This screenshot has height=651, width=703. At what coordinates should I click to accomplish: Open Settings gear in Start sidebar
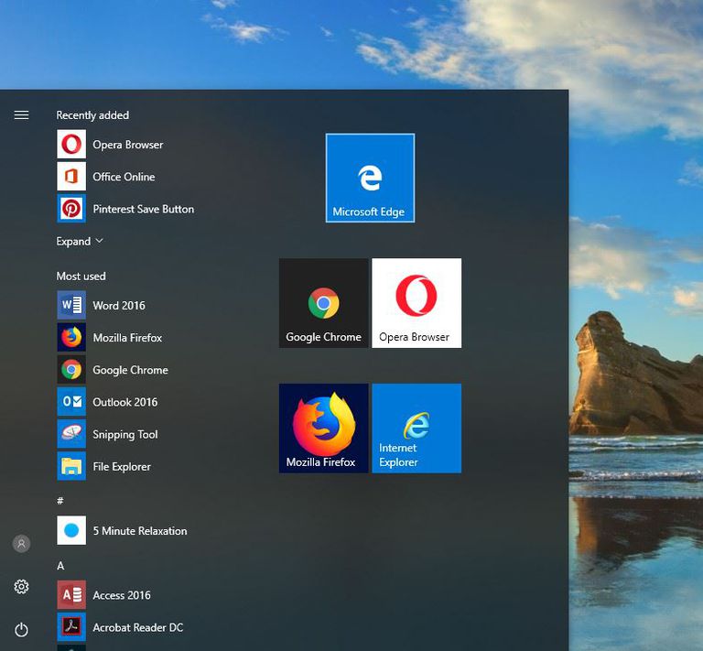click(x=21, y=586)
